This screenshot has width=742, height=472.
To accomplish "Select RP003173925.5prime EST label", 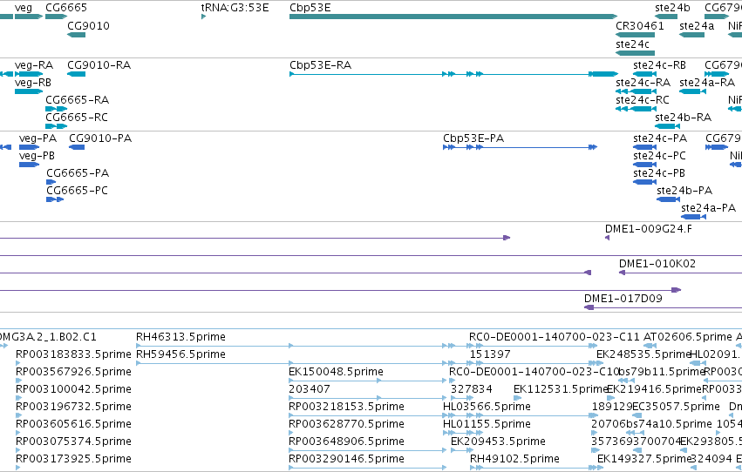I will coord(73,459).
